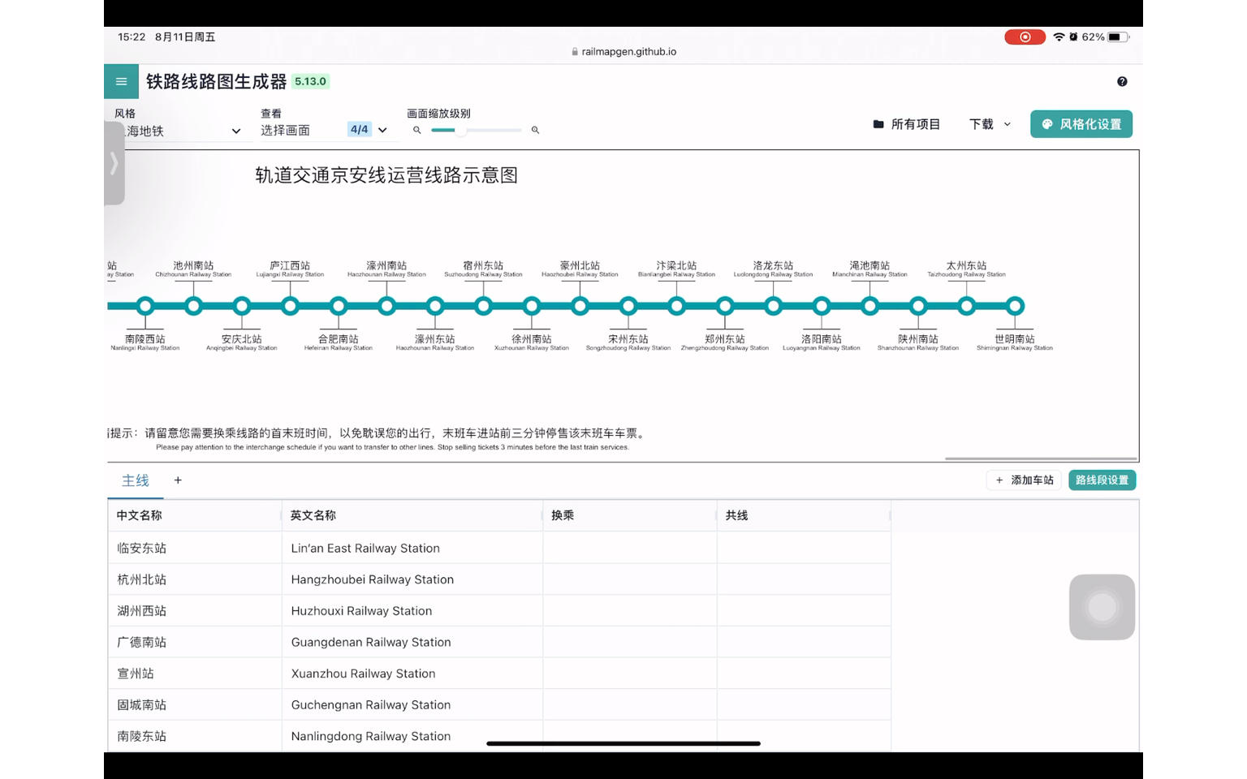Screen dimensions: 1247x779
Task: Click Guangdenan Railway Station cell
Action: 412,642
